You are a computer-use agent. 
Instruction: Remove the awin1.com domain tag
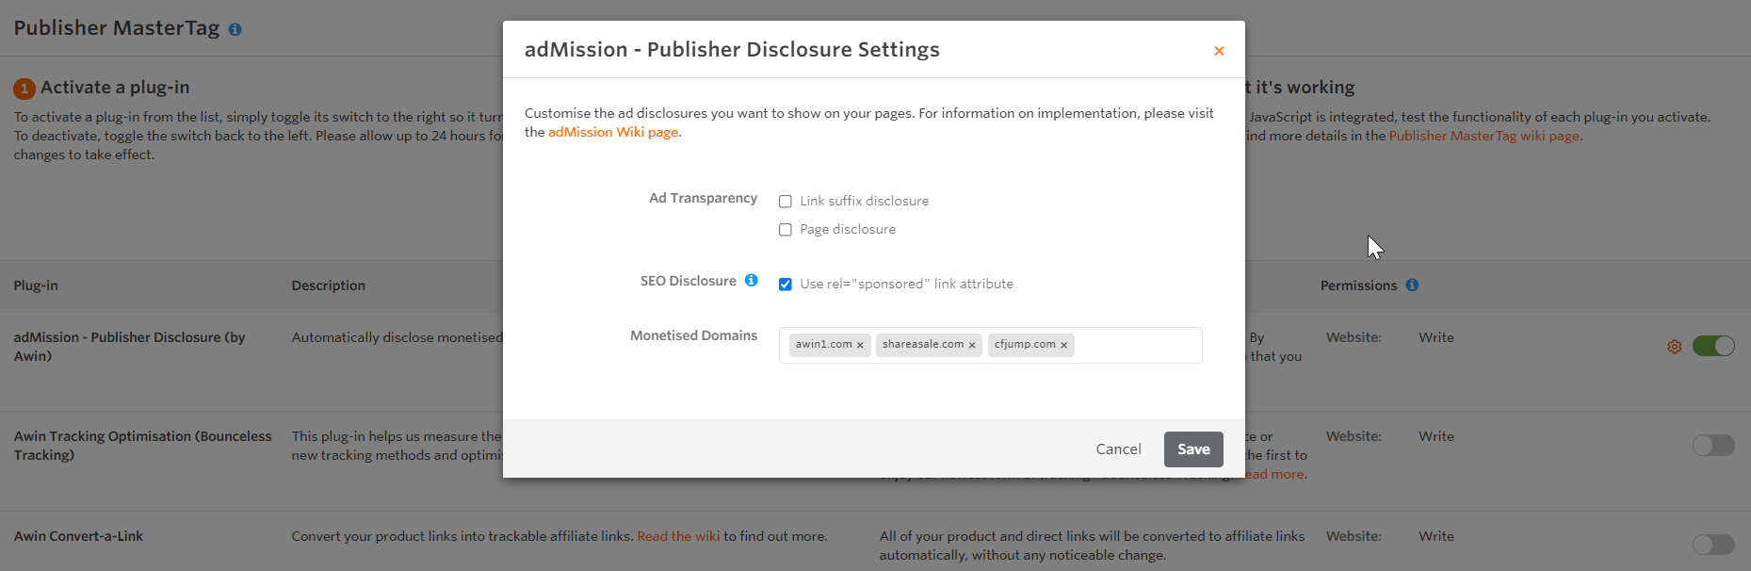[860, 346]
